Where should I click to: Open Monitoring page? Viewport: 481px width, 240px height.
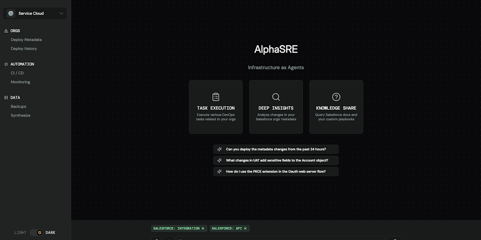[20, 82]
